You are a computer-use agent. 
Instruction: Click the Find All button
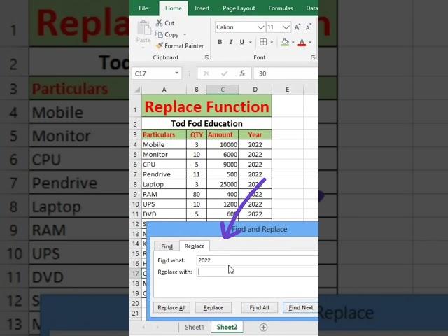(259, 308)
